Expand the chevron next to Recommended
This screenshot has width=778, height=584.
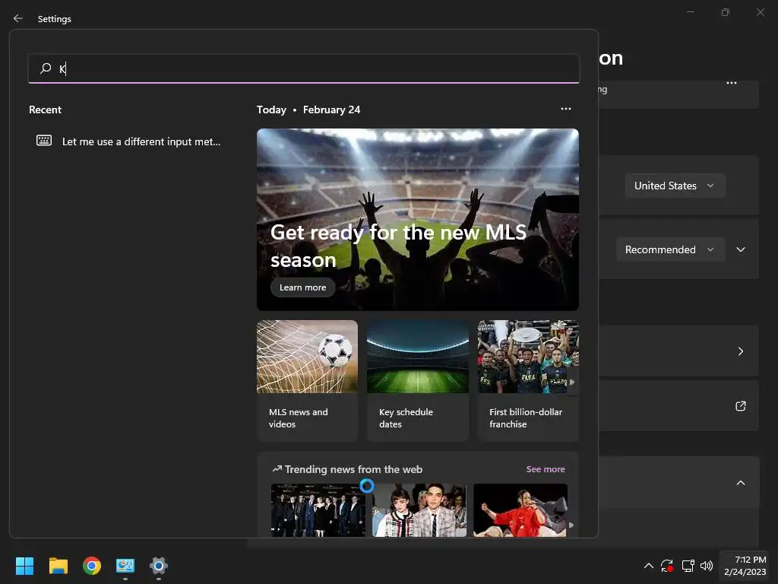(x=740, y=249)
